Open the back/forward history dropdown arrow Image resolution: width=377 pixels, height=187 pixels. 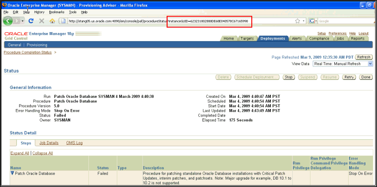pyautogui.click(x=23, y=21)
